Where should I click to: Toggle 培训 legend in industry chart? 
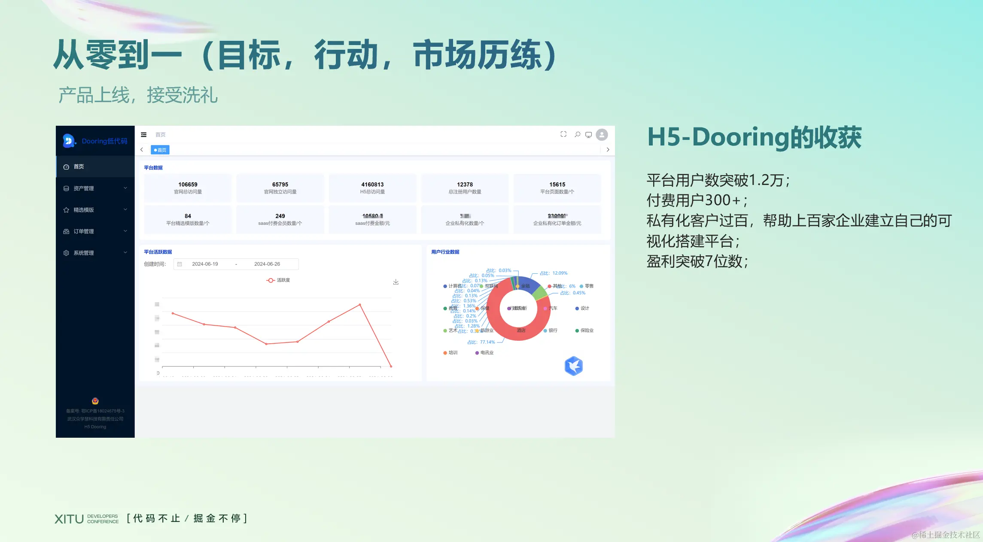tap(450, 353)
